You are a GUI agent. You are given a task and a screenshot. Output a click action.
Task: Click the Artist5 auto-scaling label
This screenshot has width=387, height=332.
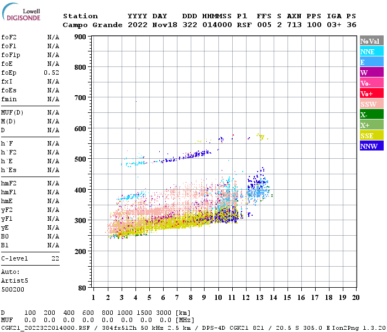14,281
